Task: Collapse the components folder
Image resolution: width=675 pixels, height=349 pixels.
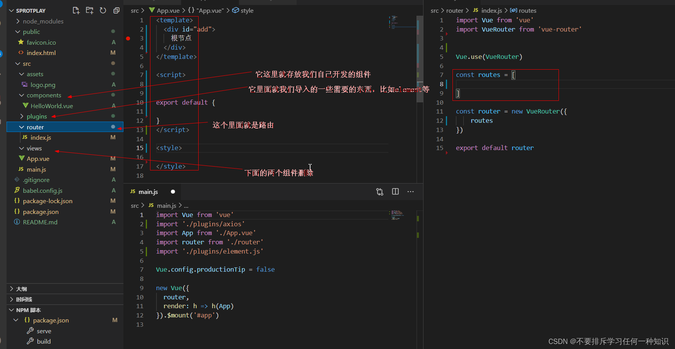Action: [22, 95]
